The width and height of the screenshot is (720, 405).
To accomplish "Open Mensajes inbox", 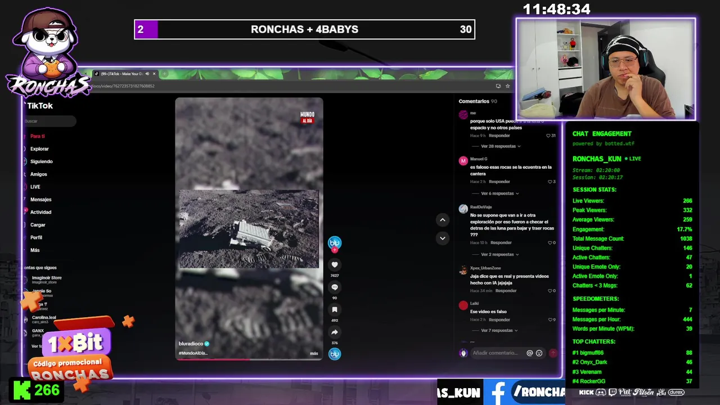I will click(40, 200).
